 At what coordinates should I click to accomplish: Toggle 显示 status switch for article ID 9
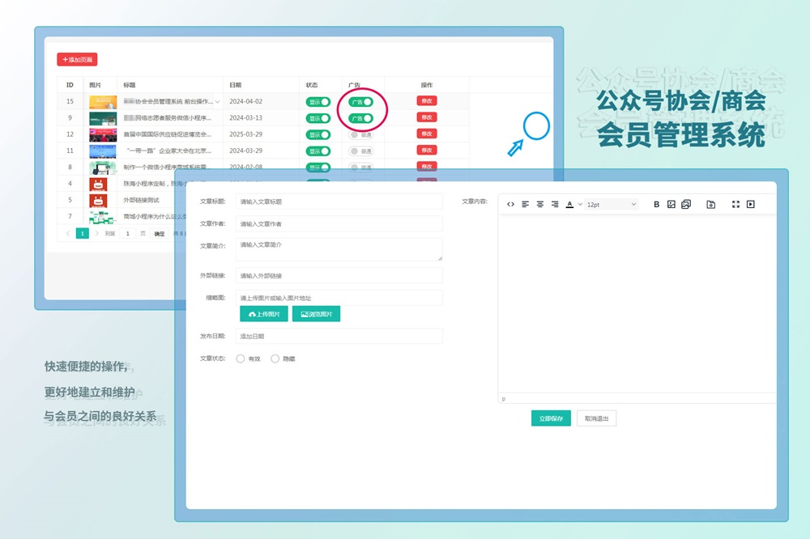point(318,118)
